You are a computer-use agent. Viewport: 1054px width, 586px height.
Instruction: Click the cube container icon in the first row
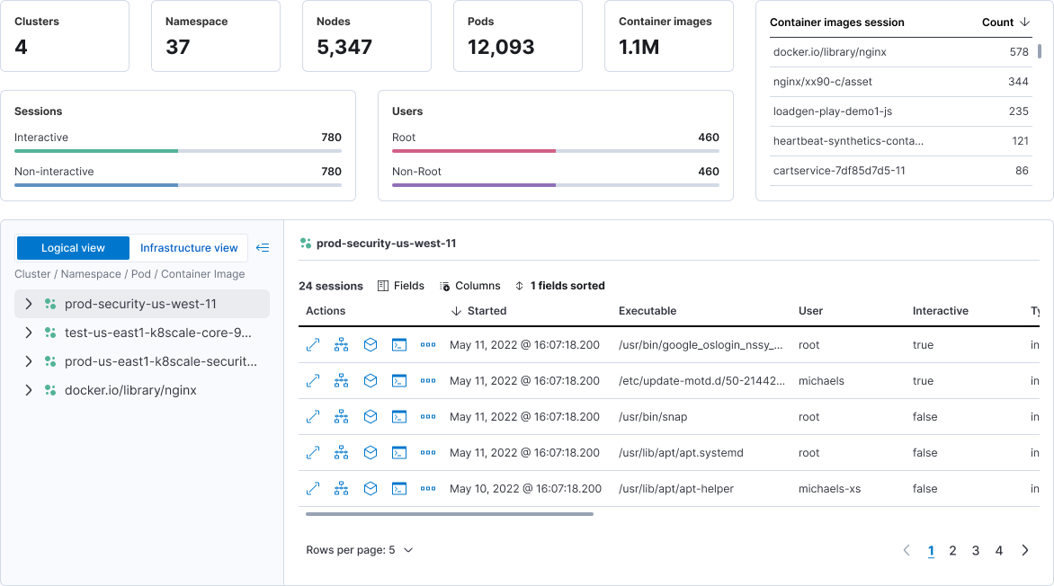click(371, 345)
